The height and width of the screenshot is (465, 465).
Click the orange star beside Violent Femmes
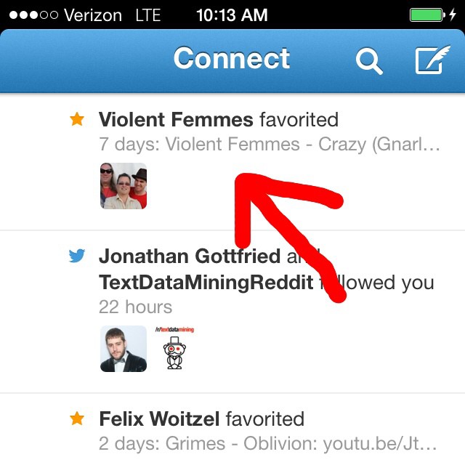tap(77, 119)
